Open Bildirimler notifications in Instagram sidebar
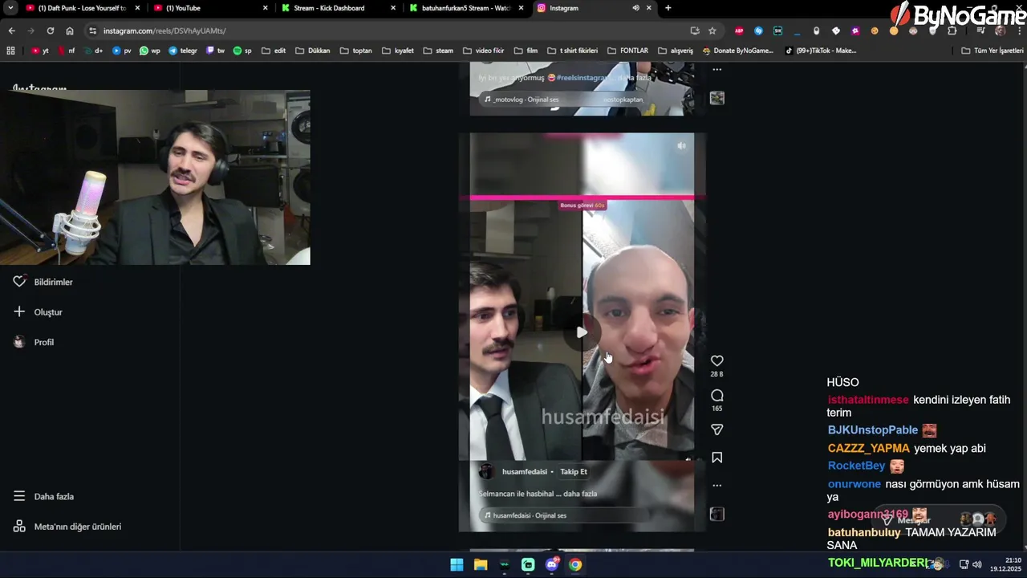Viewport: 1027px width, 578px height. [43, 282]
